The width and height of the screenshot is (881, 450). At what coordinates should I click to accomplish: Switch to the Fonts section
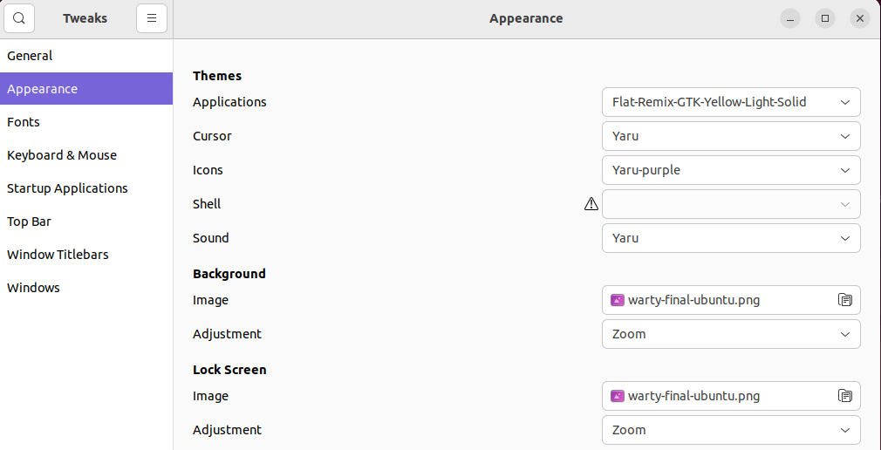[24, 122]
